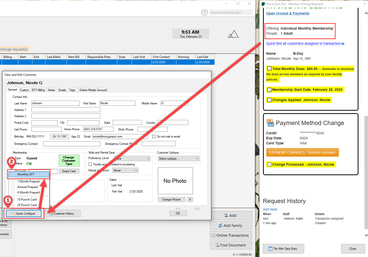
Task: Open Online Transactions
Action: coord(231,235)
